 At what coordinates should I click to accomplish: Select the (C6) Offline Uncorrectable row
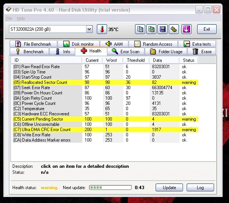(x=106, y=124)
